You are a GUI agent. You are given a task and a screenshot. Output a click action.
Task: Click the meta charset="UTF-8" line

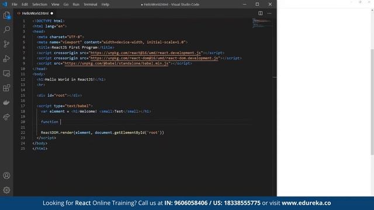tap(60, 37)
